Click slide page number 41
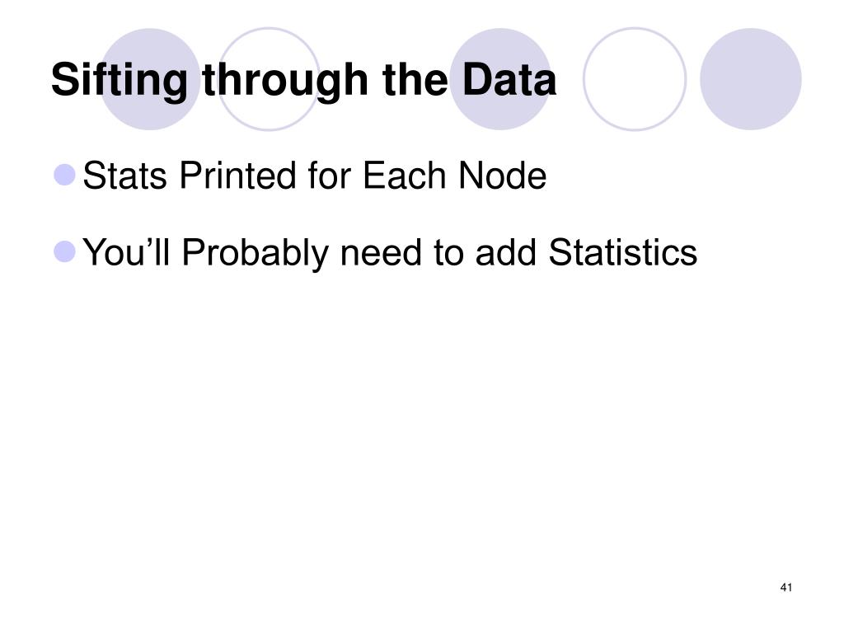 [x=785, y=587]
